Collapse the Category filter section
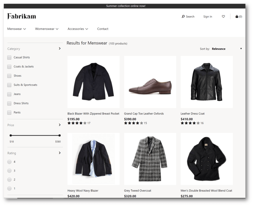 60,49
